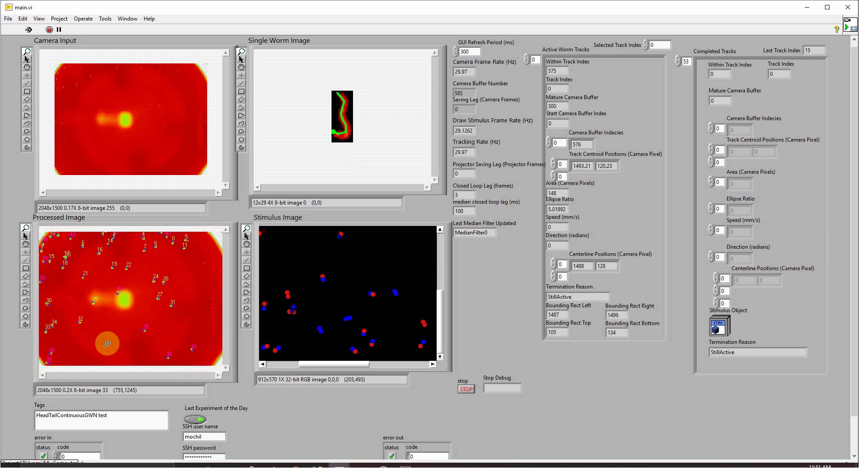Adjust the GUI Refresh Period stepper arrows
The image size is (859, 468).
(x=455, y=51)
